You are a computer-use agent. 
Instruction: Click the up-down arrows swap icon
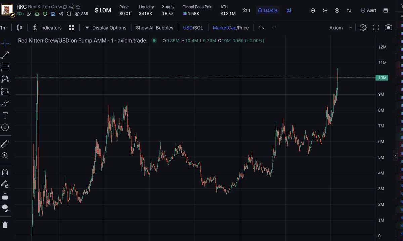point(349,10)
